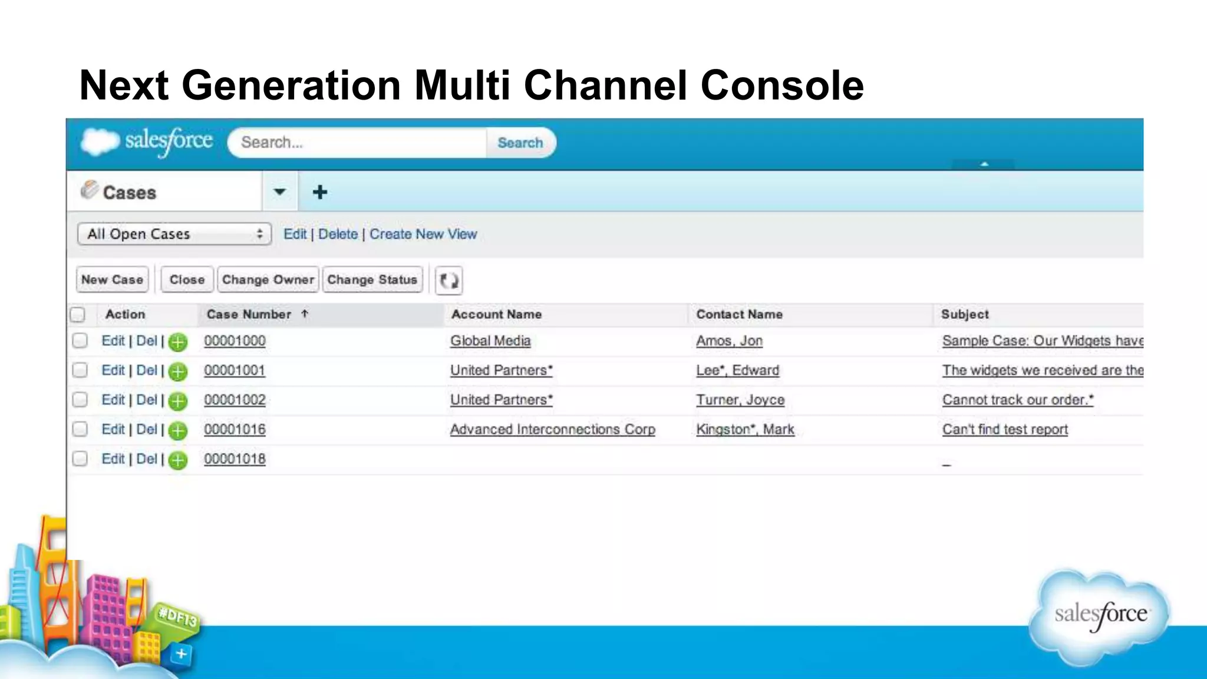
Task: Open subject The widgets we received
Action: [1043, 370]
